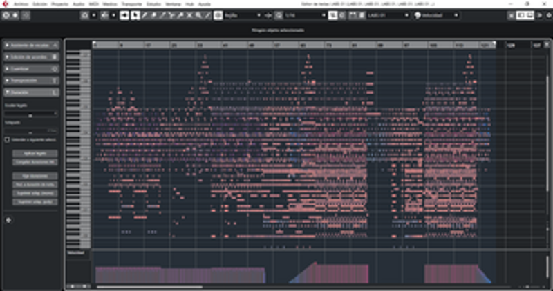Select the Erase tool in the toolbar
Screen dimensions: 553x291
(x=153, y=14)
